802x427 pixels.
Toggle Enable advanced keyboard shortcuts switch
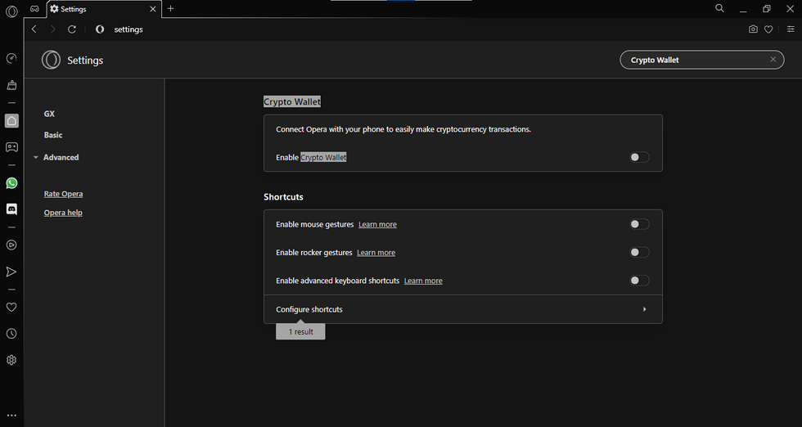[639, 281]
